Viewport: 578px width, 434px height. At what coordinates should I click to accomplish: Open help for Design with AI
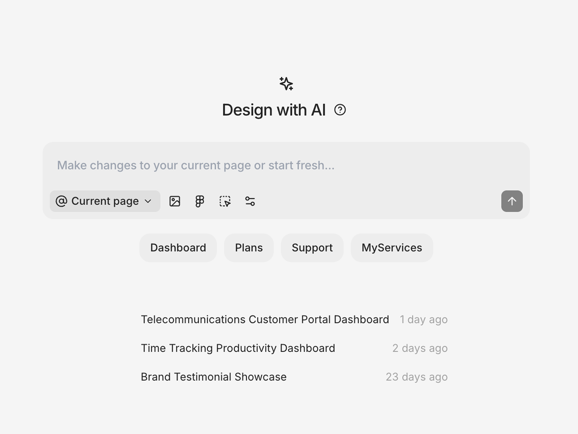click(x=340, y=110)
